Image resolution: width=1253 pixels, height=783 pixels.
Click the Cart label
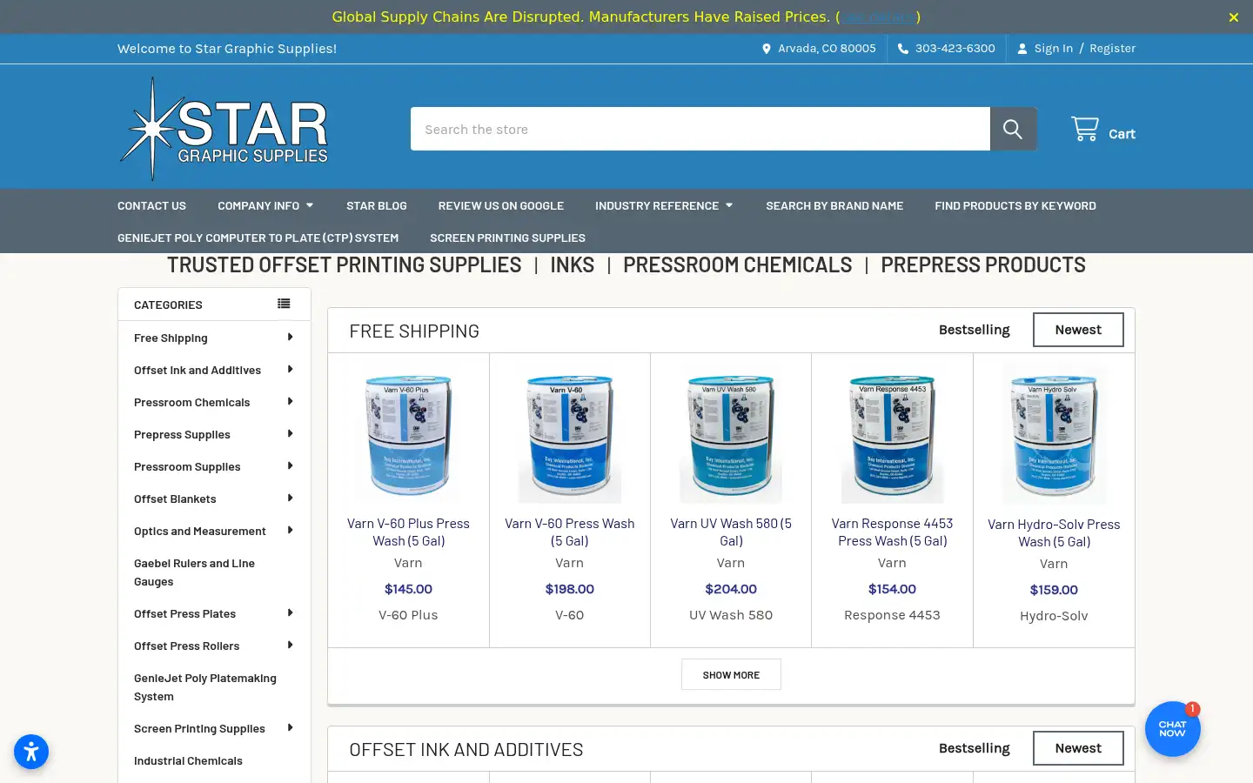pyautogui.click(x=1122, y=134)
